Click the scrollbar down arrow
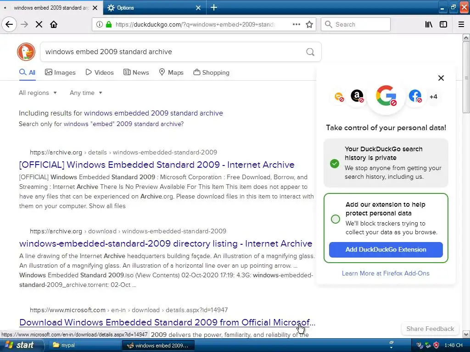 (x=466, y=334)
